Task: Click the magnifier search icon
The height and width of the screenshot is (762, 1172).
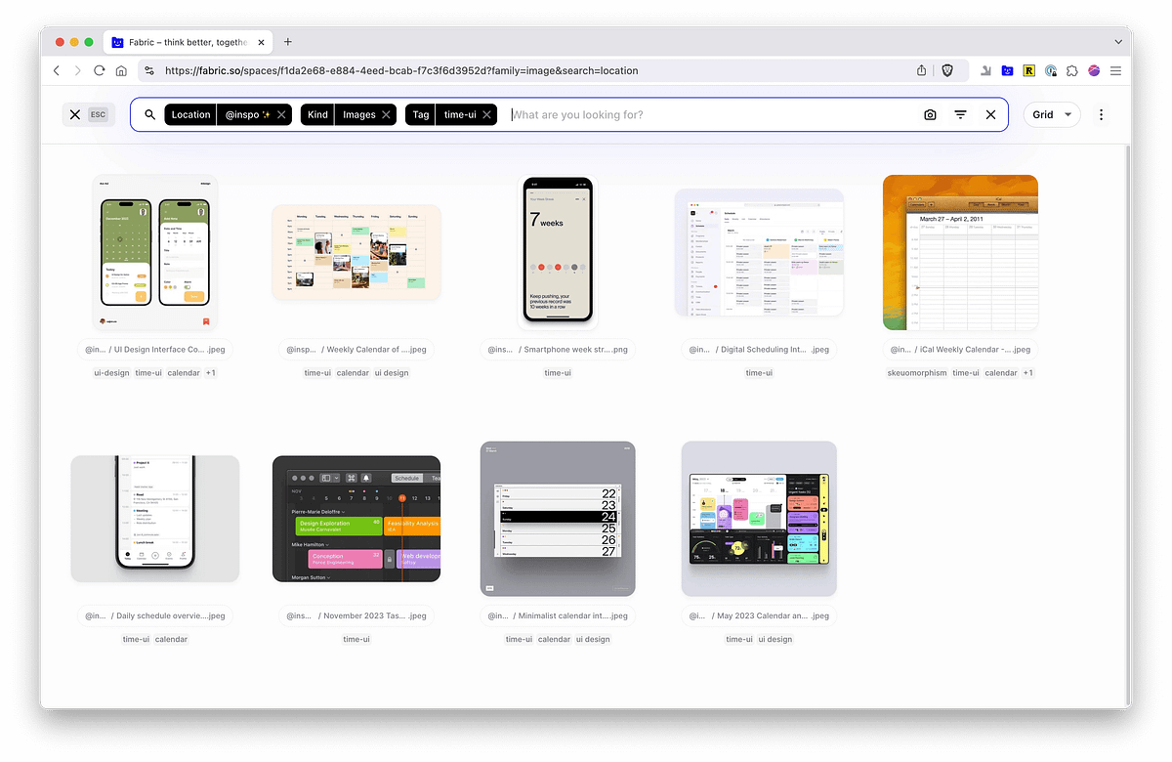Action: point(149,114)
